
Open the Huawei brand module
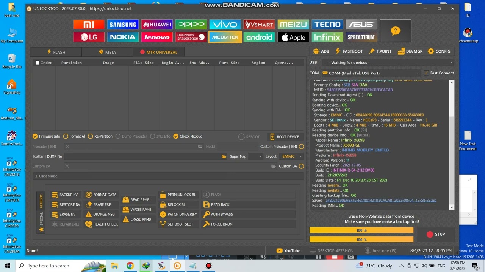tap(157, 25)
